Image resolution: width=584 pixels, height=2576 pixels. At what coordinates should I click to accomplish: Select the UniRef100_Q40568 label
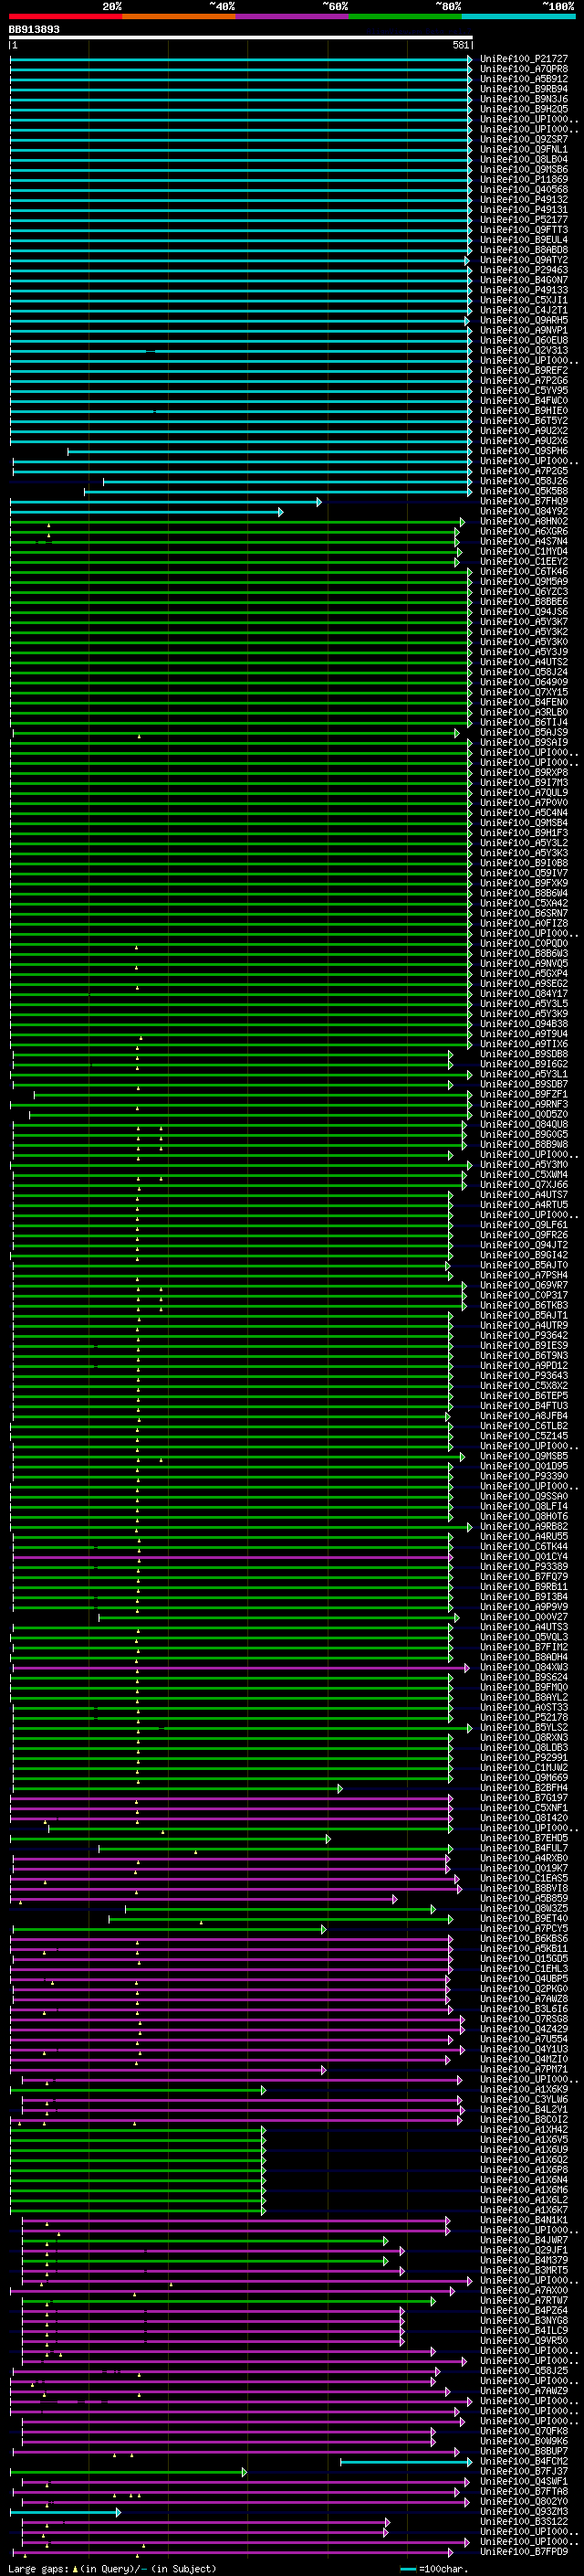[x=524, y=190]
